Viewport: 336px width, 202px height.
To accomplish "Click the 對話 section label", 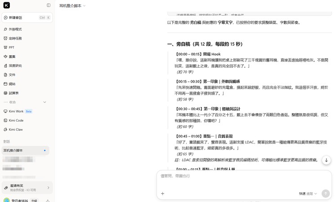I will pyautogui.click(x=7, y=141).
